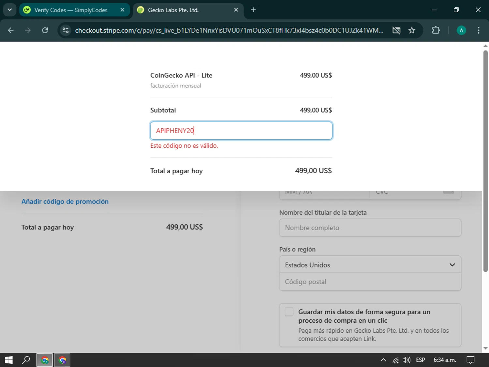Viewport: 489px width, 367px height.
Task: Open a new browser tab
Action: click(x=253, y=10)
